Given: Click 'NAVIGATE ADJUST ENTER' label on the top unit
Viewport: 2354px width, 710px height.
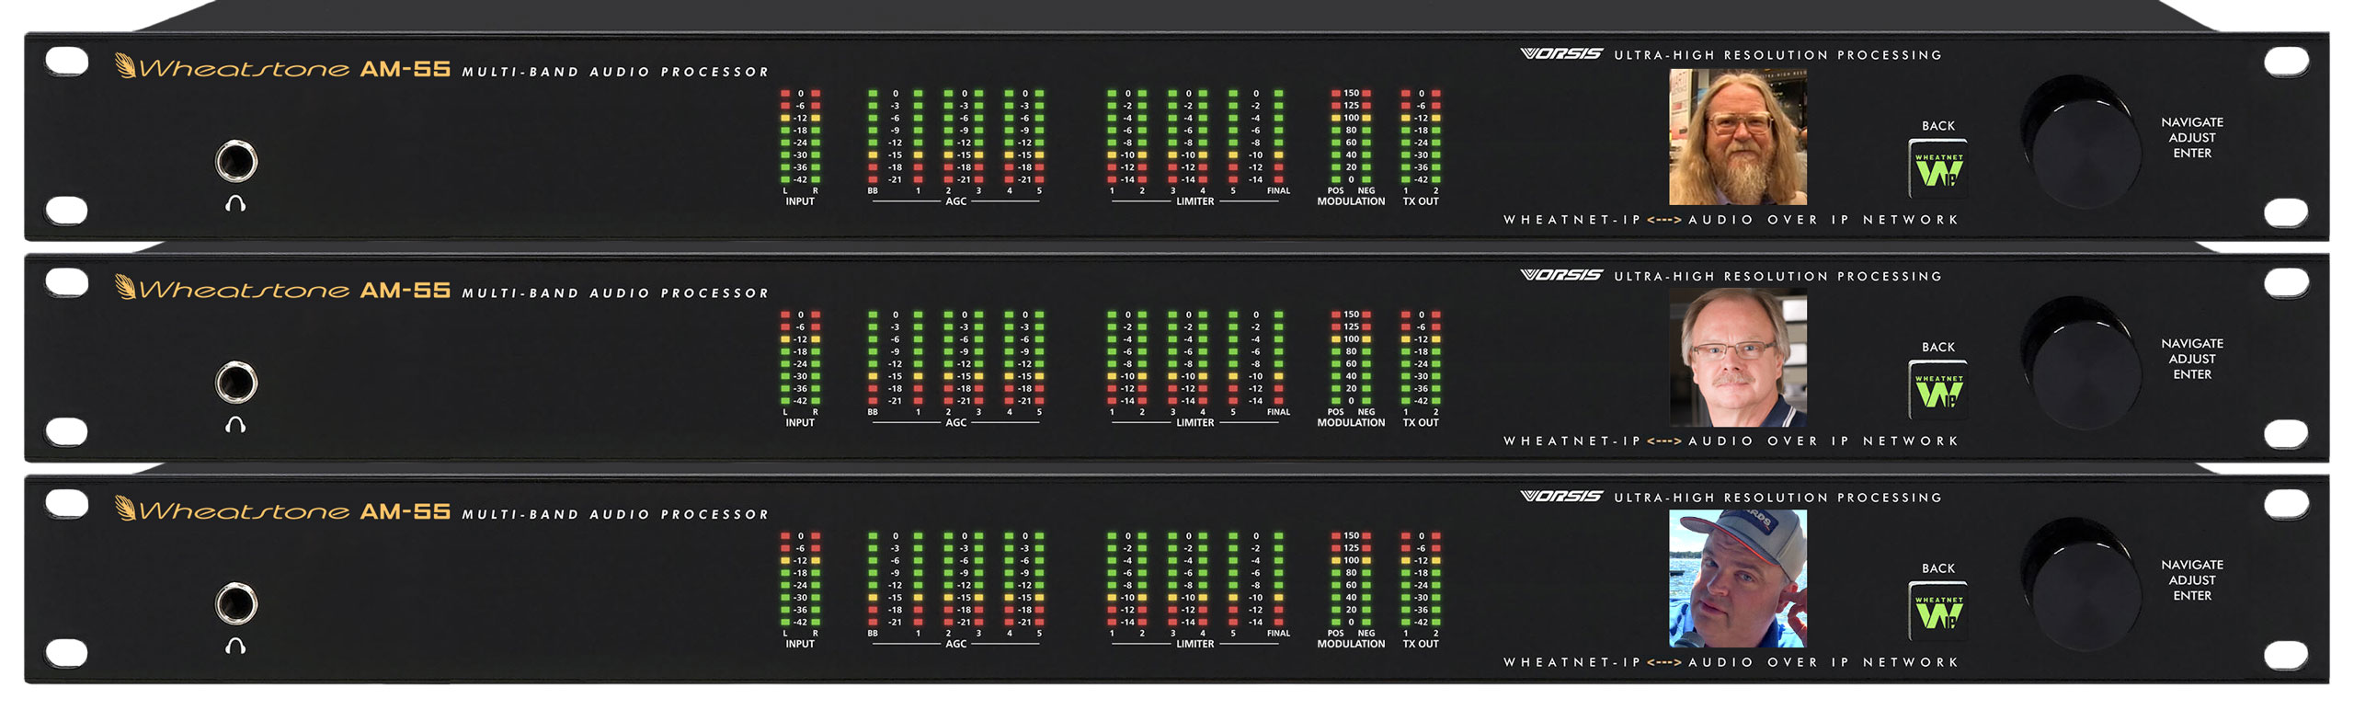Looking at the screenshot, I should [2192, 138].
